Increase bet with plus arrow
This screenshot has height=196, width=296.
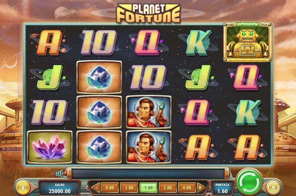pos(201,187)
